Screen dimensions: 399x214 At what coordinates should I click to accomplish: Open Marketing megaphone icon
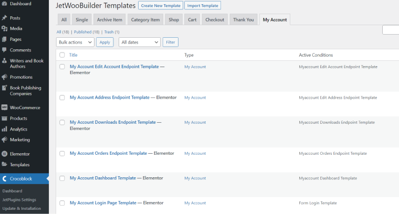click(4, 140)
